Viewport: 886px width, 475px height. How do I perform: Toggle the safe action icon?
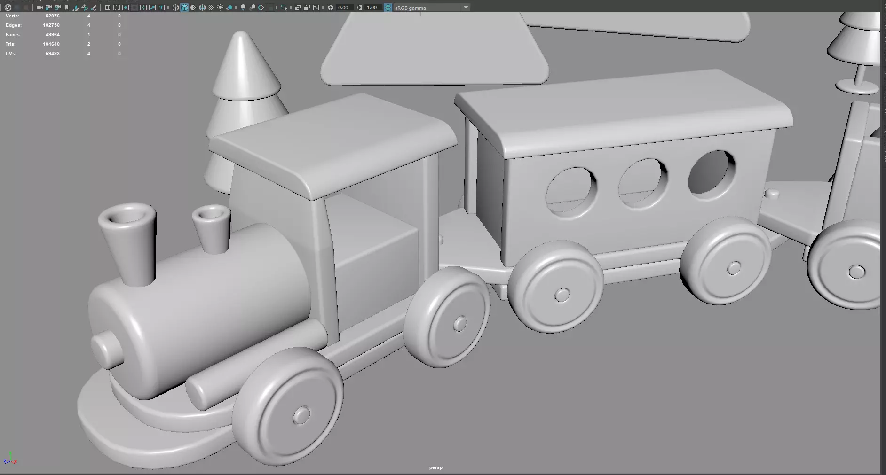pyautogui.click(x=152, y=8)
